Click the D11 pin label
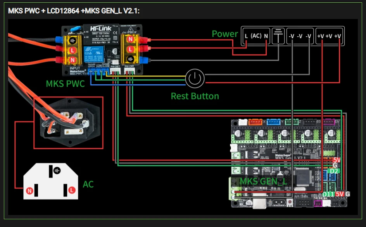 [328, 194]
